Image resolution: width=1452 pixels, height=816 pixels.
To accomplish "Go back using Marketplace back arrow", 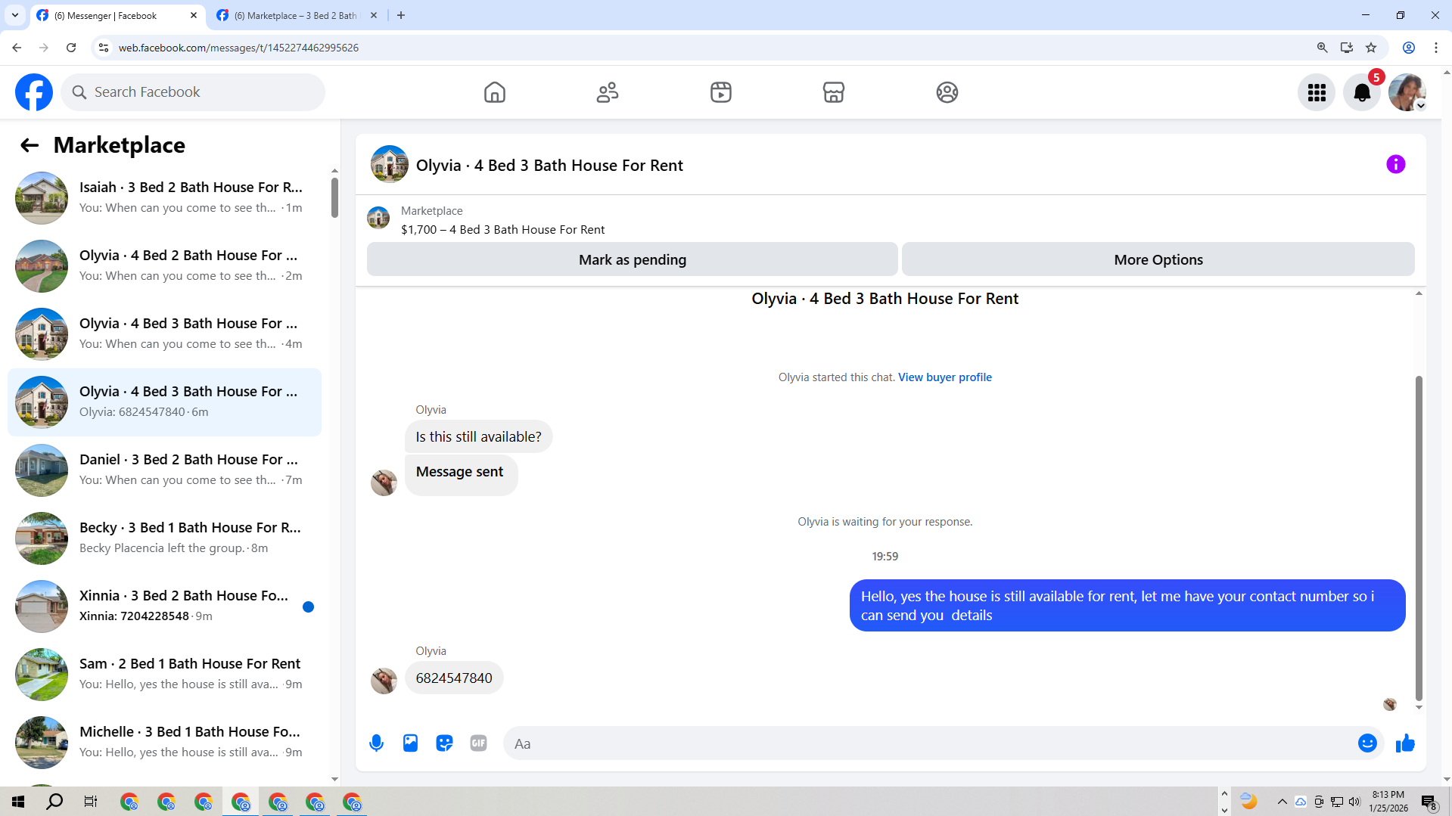I will point(29,145).
